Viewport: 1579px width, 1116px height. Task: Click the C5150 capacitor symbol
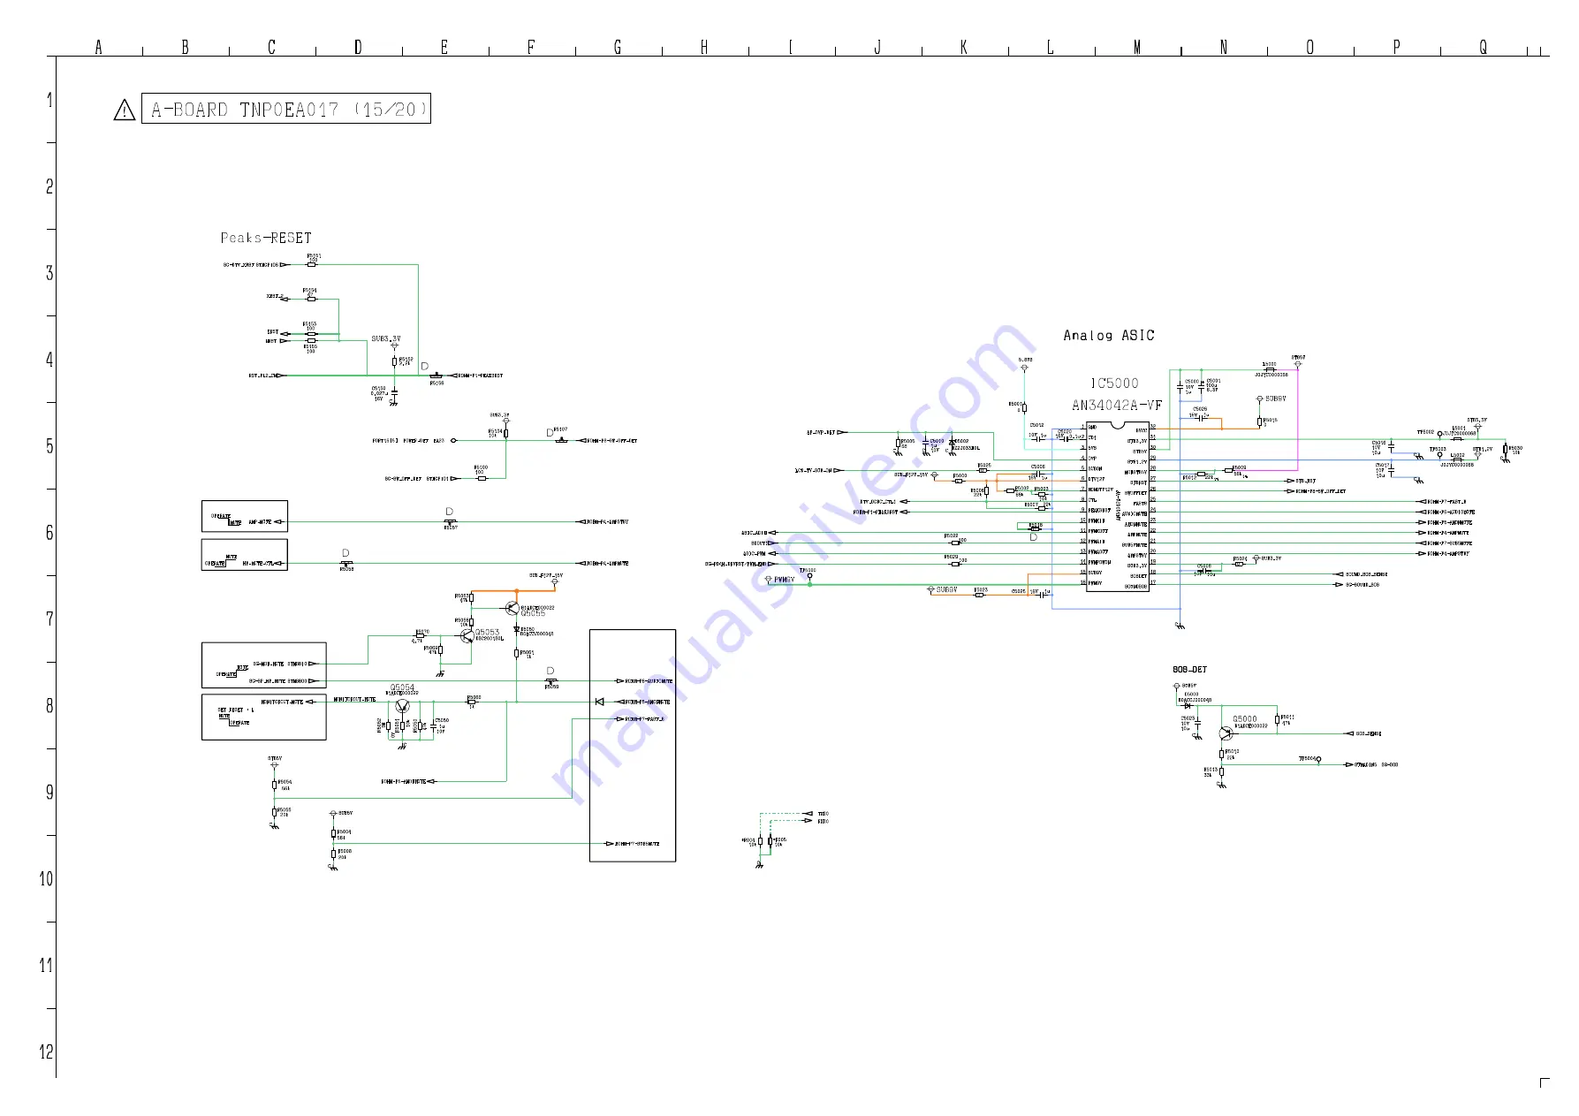pyautogui.click(x=394, y=391)
